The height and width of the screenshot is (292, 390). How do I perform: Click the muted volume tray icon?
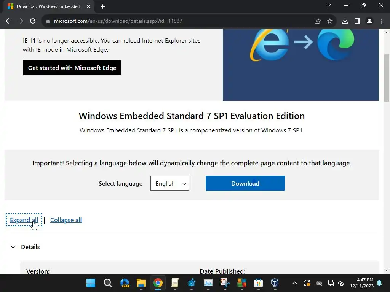[x=341, y=283]
